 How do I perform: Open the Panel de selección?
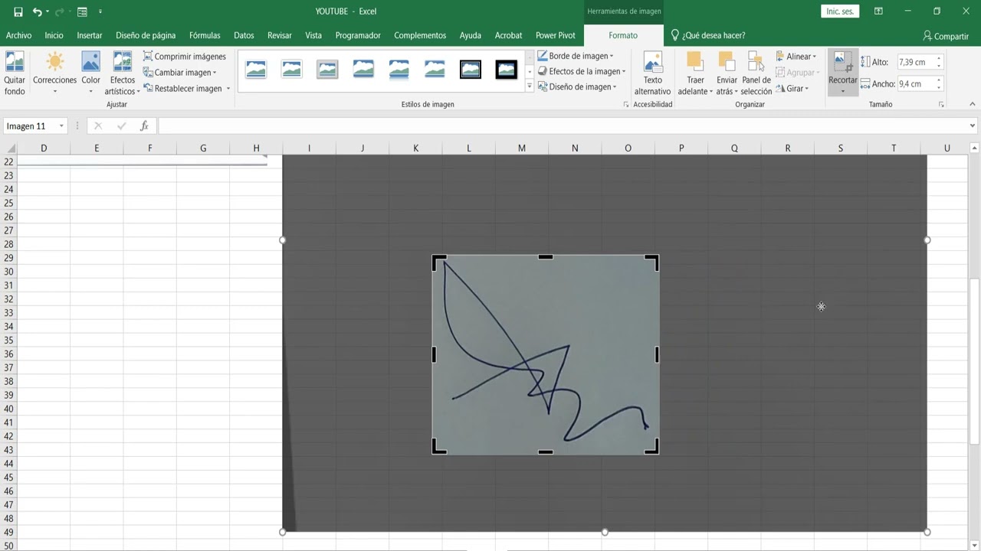[x=756, y=73]
